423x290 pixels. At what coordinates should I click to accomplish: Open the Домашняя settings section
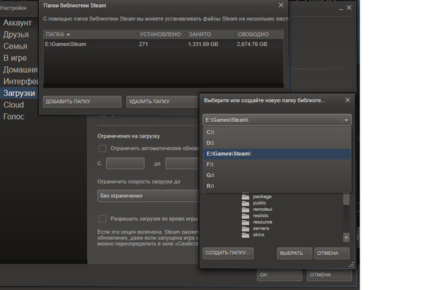20,70
